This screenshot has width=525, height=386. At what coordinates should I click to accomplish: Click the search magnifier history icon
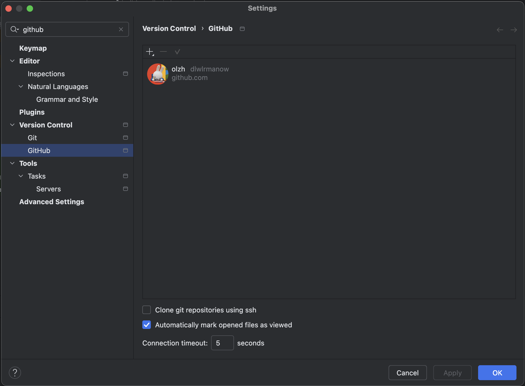point(14,29)
